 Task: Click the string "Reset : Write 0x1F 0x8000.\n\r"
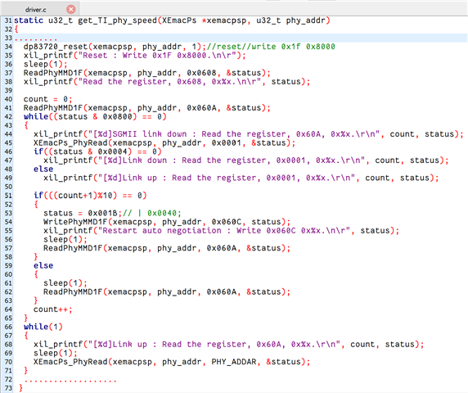(x=159, y=56)
